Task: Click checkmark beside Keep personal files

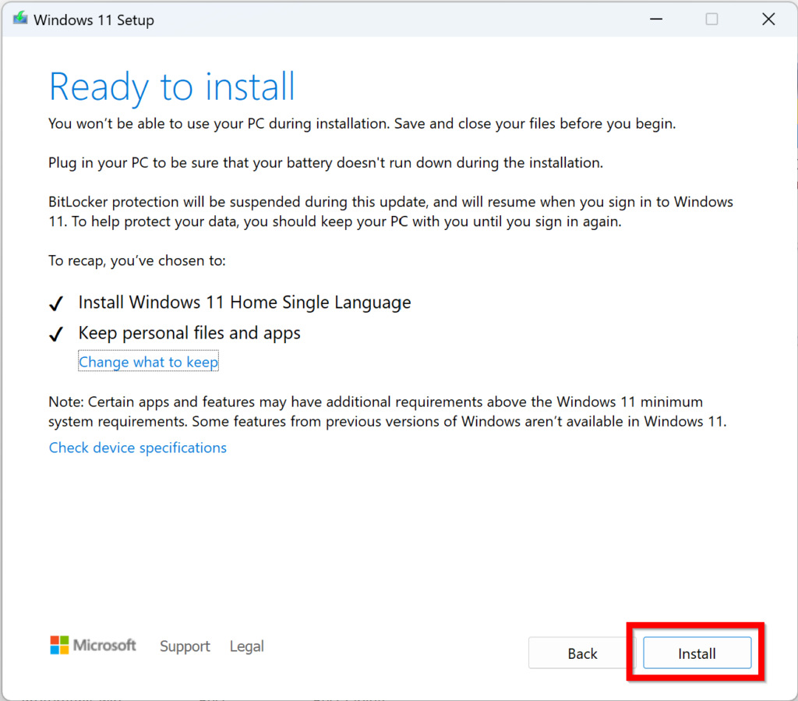Action: pos(56,335)
